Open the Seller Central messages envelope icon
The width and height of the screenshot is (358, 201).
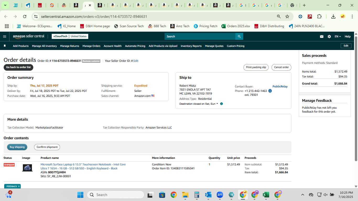point(322,36)
